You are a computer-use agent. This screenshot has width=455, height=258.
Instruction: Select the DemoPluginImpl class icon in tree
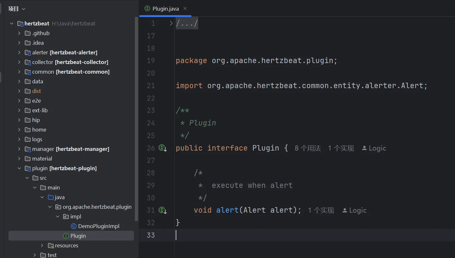[x=73, y=226]
